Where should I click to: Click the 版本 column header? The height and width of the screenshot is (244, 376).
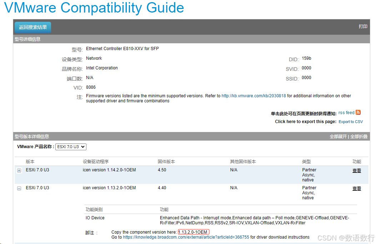30,162
